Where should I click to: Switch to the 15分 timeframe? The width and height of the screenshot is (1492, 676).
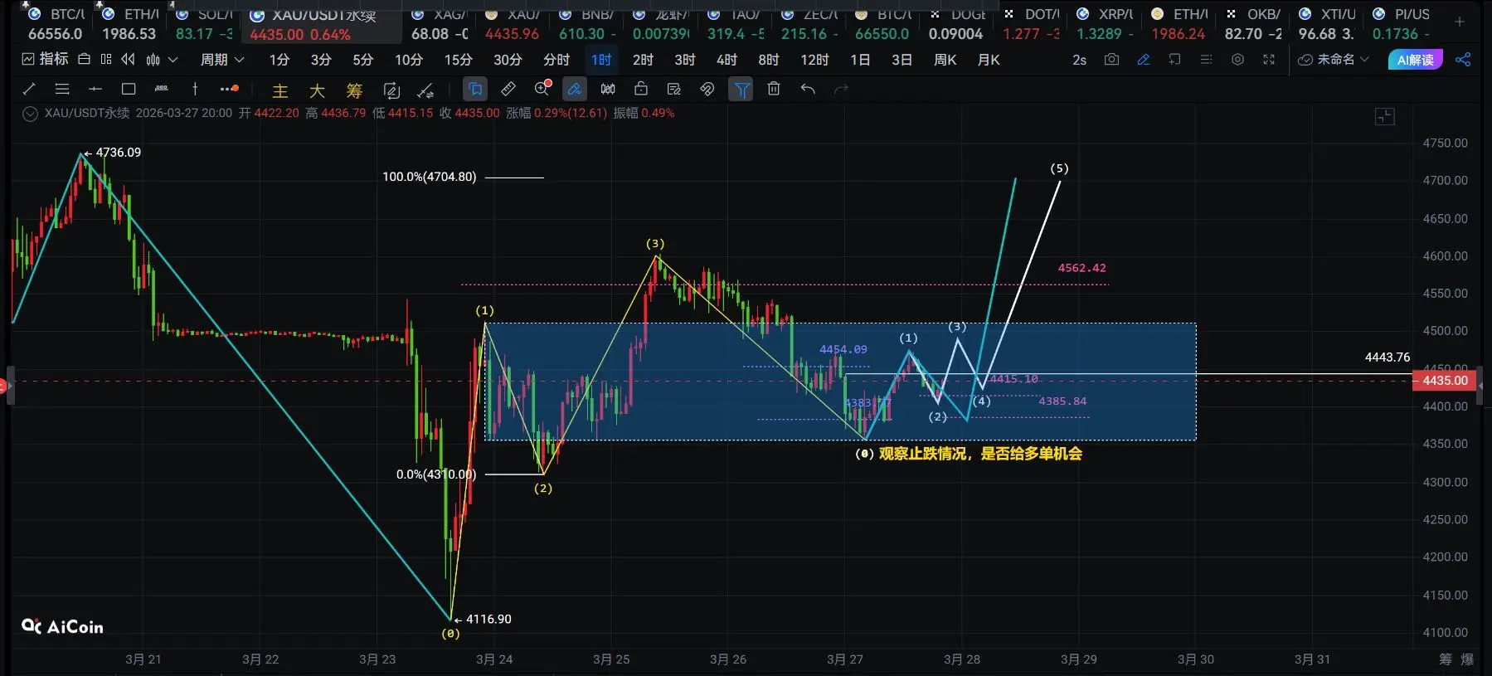458,60
